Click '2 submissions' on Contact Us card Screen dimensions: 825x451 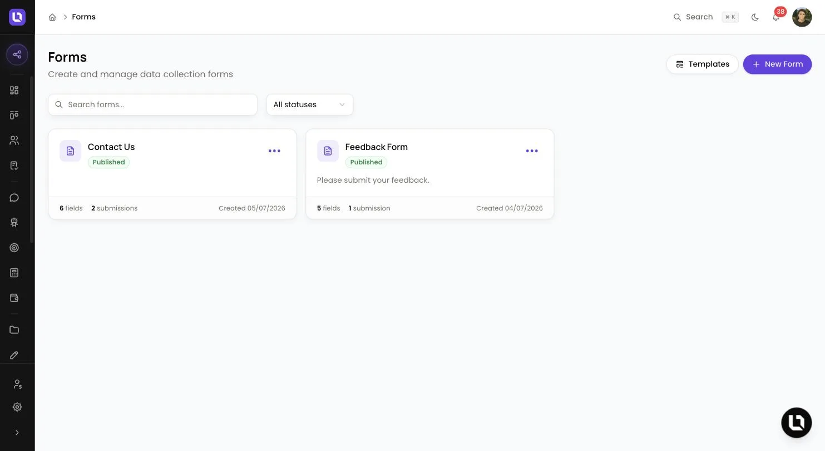tap(114, 208)
